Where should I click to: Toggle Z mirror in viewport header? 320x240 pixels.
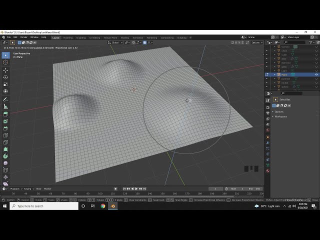coord(242,42)
